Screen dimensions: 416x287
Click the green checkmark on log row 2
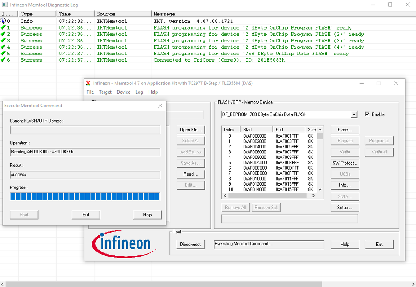[x=3, y=34]
